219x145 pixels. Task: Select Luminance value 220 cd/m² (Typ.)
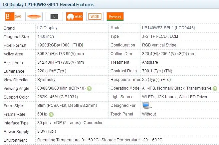coord(52,71)
